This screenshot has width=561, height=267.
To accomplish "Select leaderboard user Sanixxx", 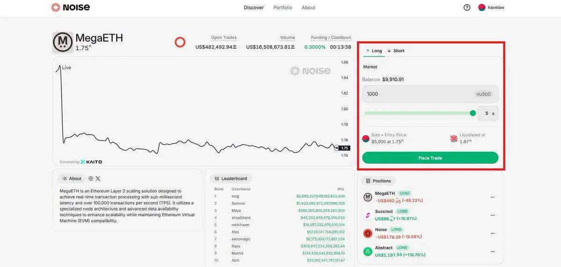I will pos(238,204).
